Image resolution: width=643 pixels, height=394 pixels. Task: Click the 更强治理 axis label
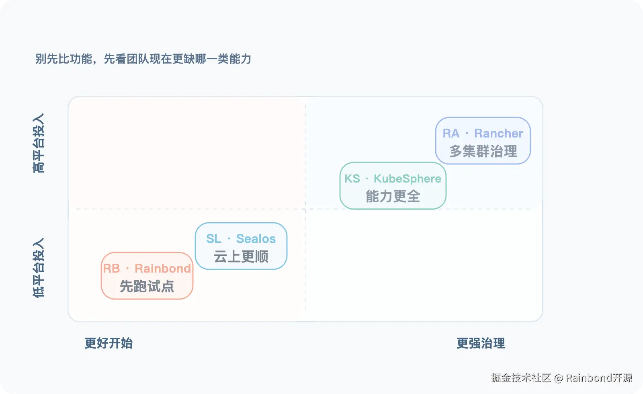click(x=481, y=343)
